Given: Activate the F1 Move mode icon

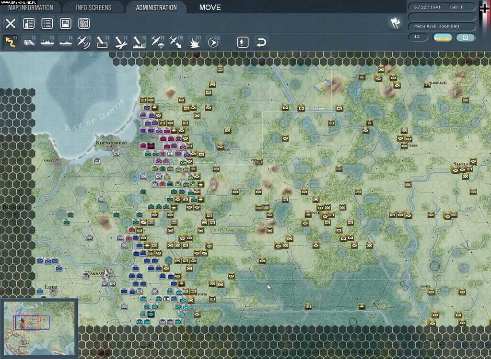Looking at the screenshot, I should click(11, 42).
